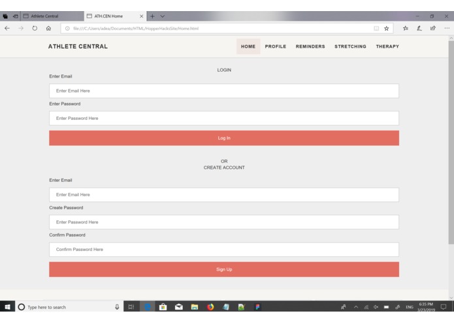Focus the Create Password field

(224, 222)
